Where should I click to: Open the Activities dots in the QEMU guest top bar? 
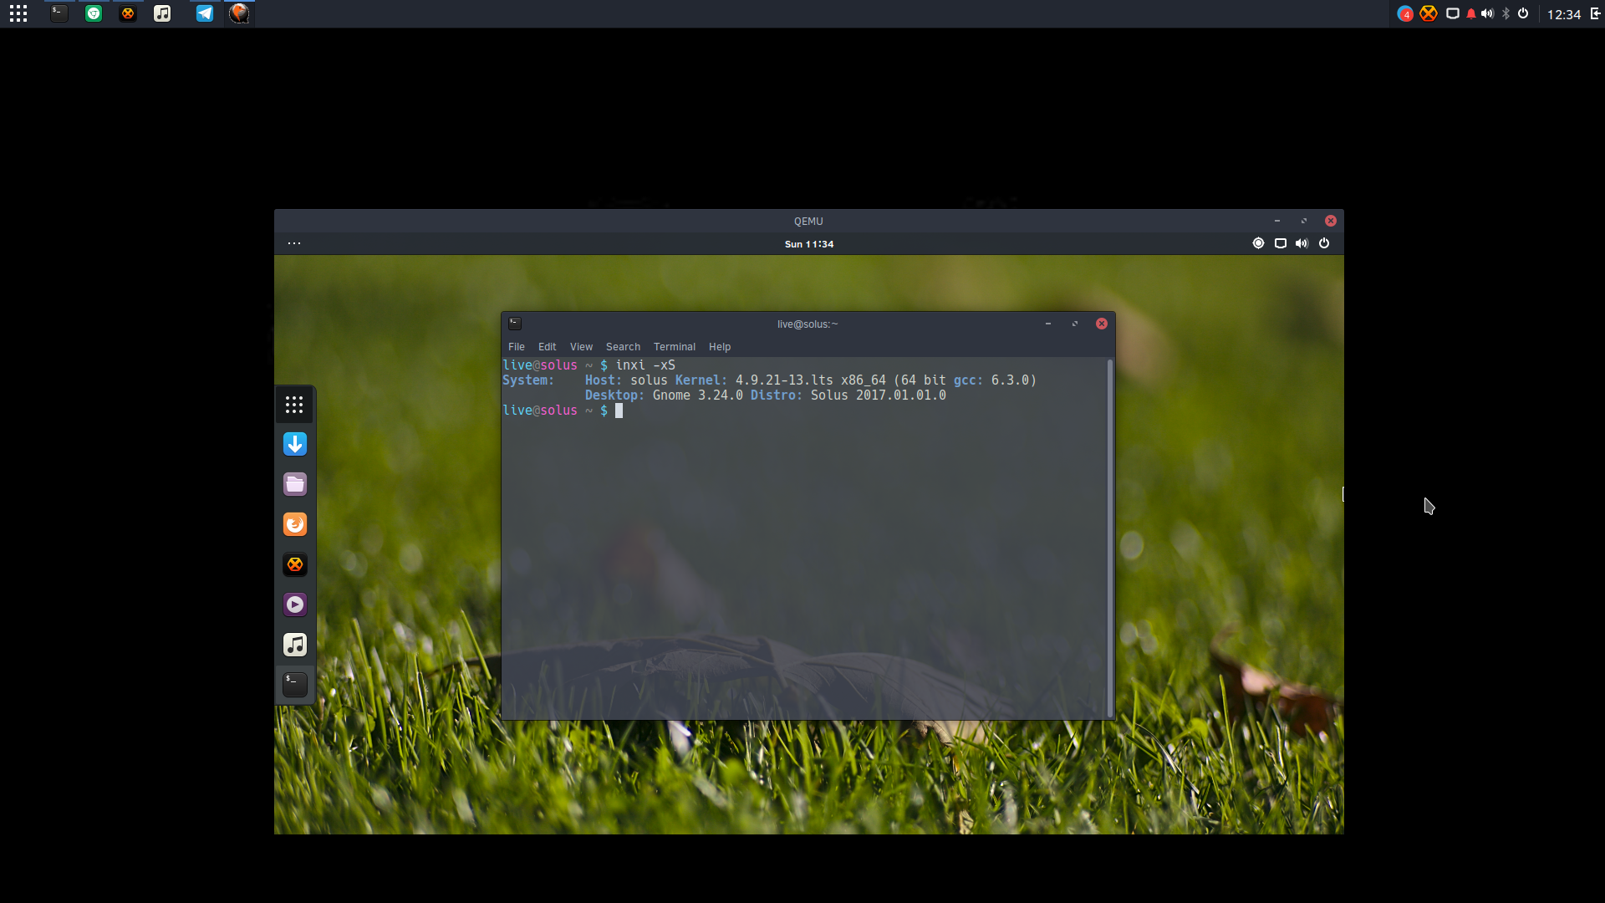point(294,243)
